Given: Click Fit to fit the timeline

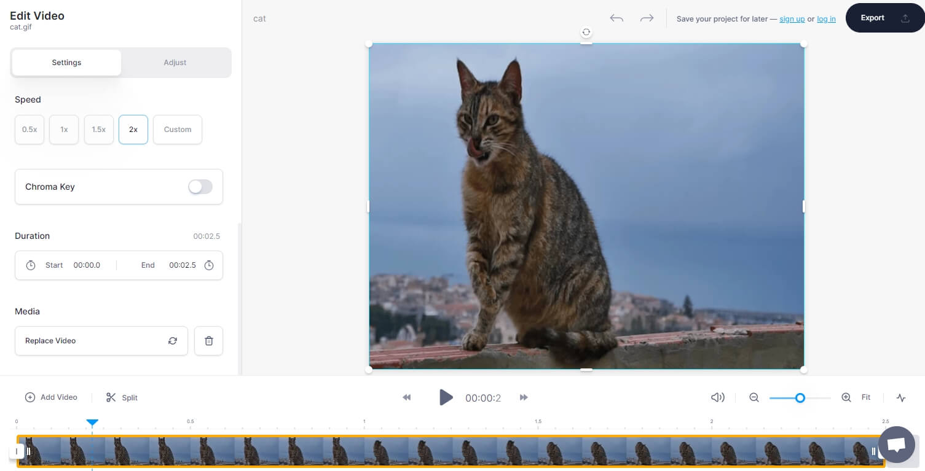Looking at the screenshot, I should coord(866,397).
